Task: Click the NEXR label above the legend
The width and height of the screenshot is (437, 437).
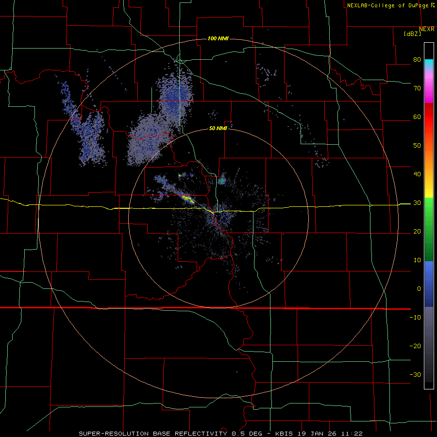Action: pos(427,29)
